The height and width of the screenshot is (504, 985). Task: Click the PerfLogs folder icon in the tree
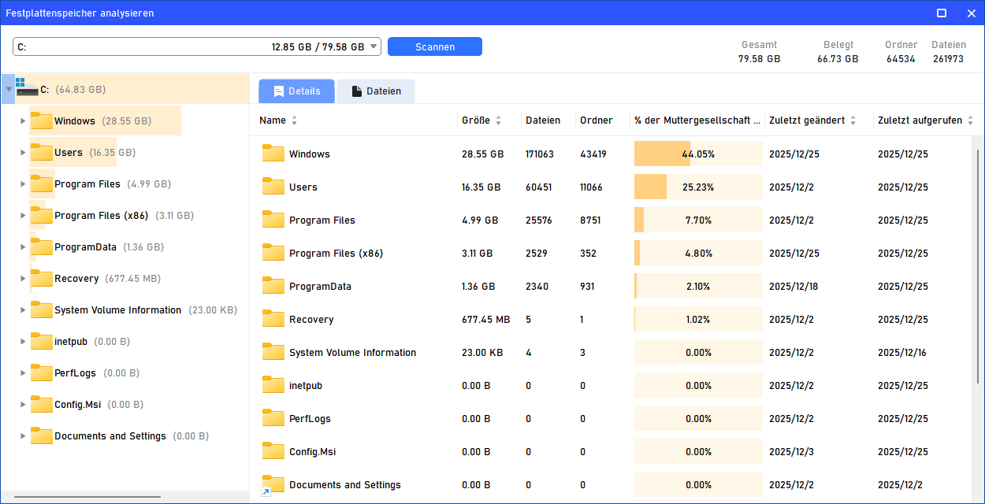(41, 372)
